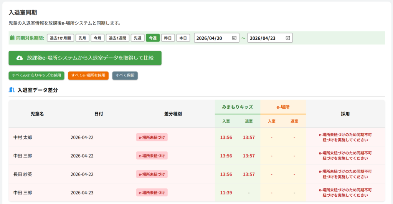Click the calendar icon beside 同期対象期間
The height and width of the screenshot is (204, 393).
coord(12,38)
